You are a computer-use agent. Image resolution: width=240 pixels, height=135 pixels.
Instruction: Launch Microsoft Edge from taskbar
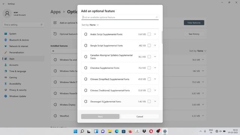pos(117,131)
